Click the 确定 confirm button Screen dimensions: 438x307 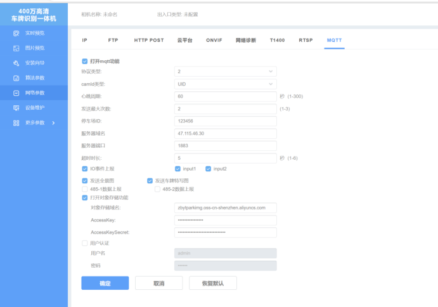[105, 284]
